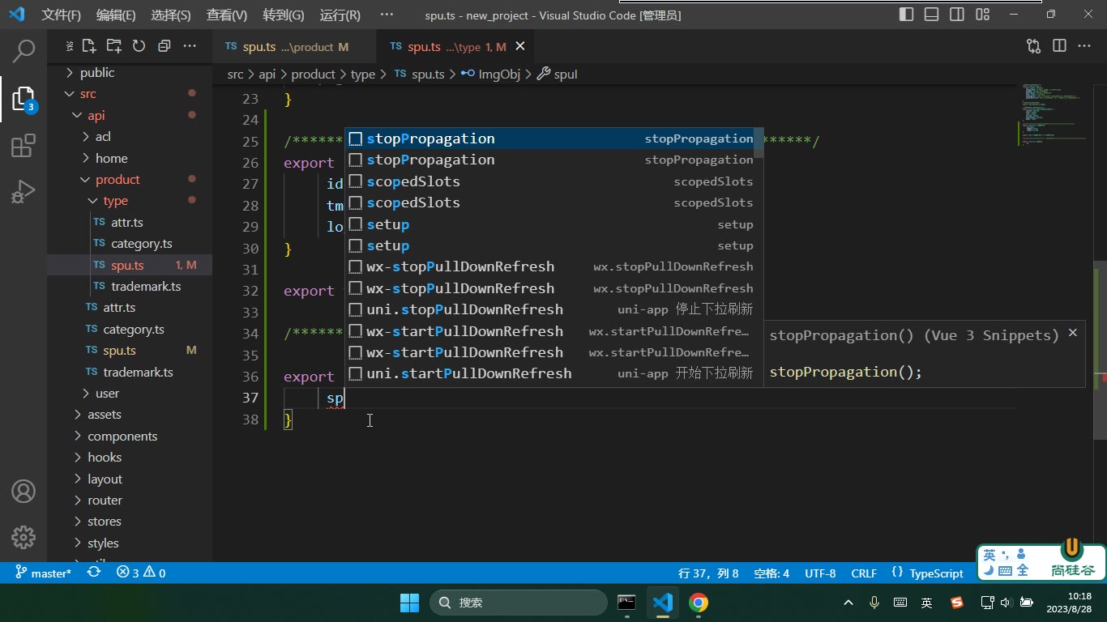Image resolution: width=1107 pixels, height=622 pixels.
Task: Collapse all folders in Explorer
Action: 164,46
